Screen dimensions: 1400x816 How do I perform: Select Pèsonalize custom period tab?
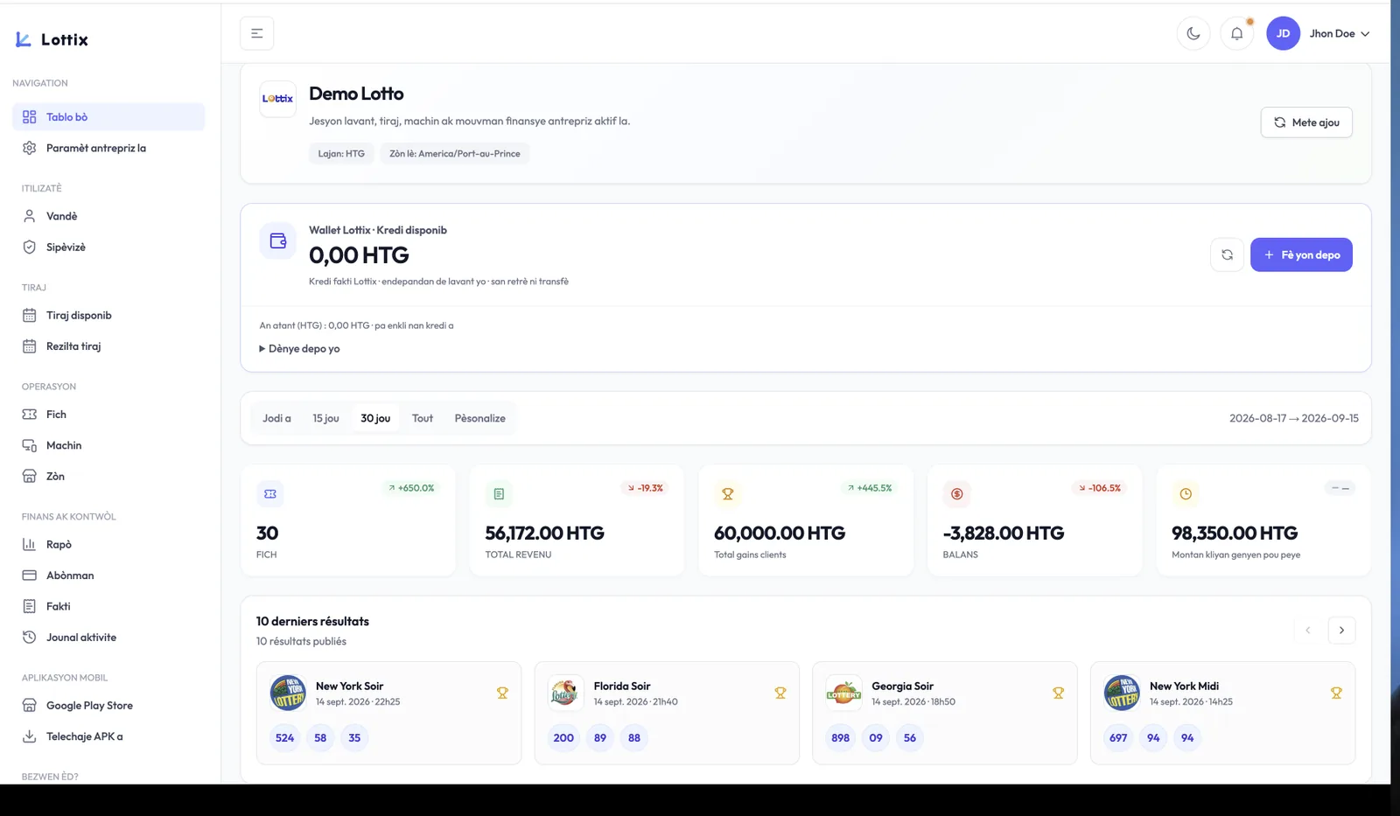(x=480, y=418)
